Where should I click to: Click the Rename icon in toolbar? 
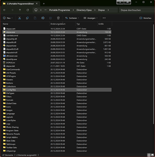[x=43, y=18]
